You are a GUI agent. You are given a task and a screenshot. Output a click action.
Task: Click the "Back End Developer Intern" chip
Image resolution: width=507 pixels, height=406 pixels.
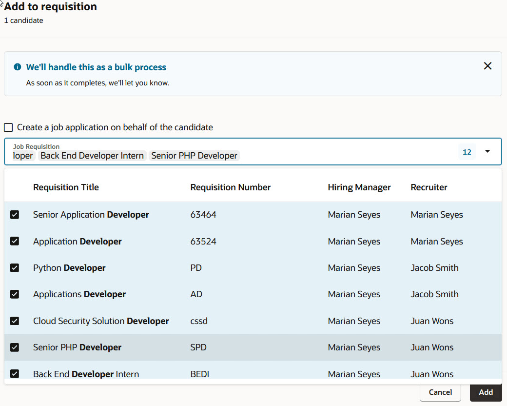92,155
